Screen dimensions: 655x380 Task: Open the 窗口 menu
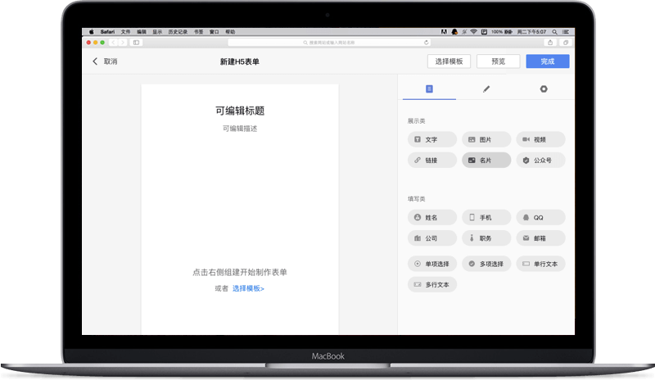click(215, 32)
